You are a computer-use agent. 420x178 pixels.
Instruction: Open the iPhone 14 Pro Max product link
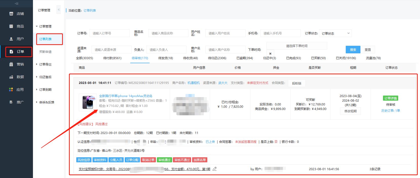pyautogui.click(x=125, y=96)
